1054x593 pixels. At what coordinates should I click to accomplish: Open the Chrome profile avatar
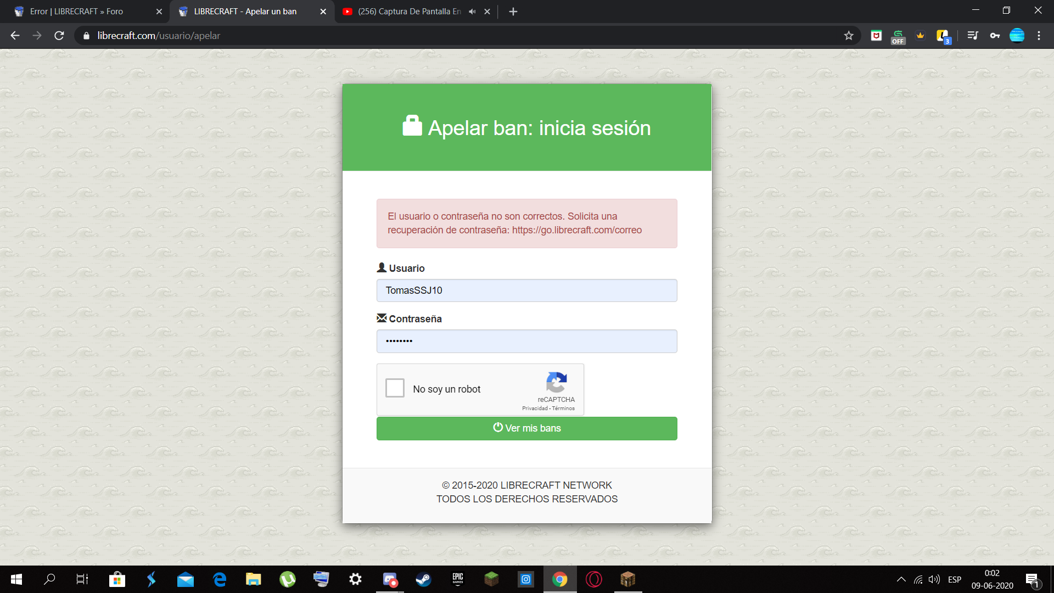point(1017,36)
